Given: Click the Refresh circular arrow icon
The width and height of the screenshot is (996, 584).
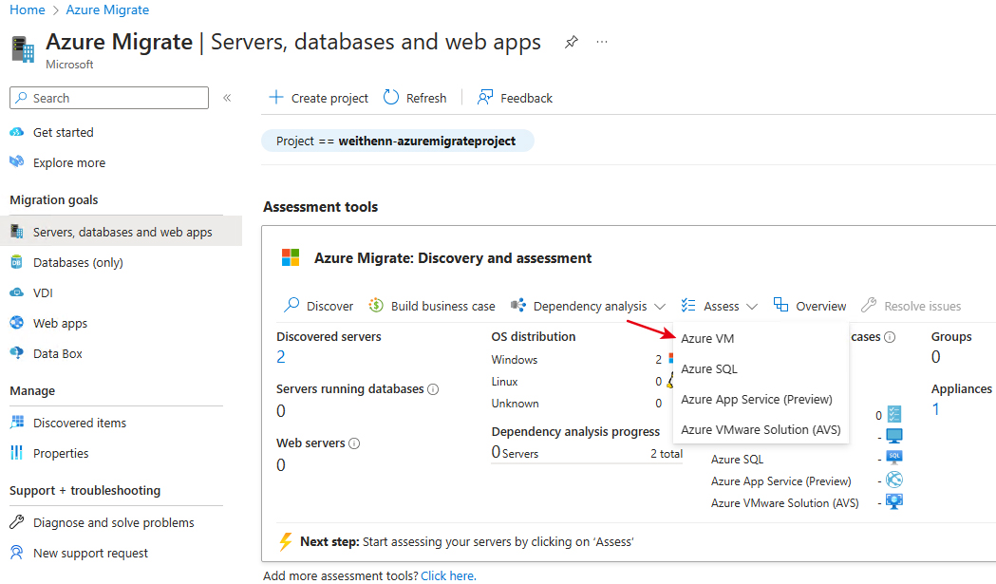Looking at the screenshot, I should pos(390,97).
